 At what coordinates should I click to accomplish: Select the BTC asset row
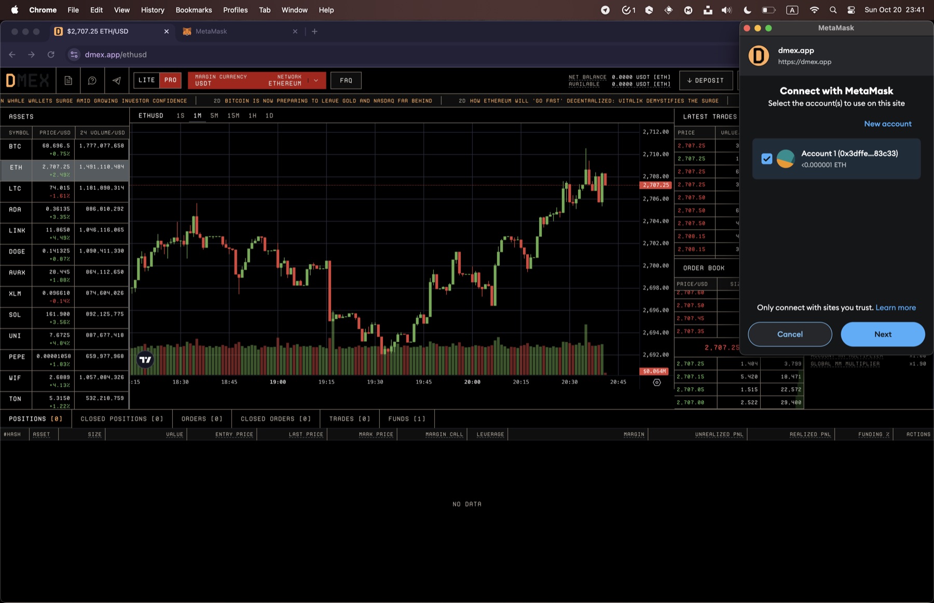point(64,149)
